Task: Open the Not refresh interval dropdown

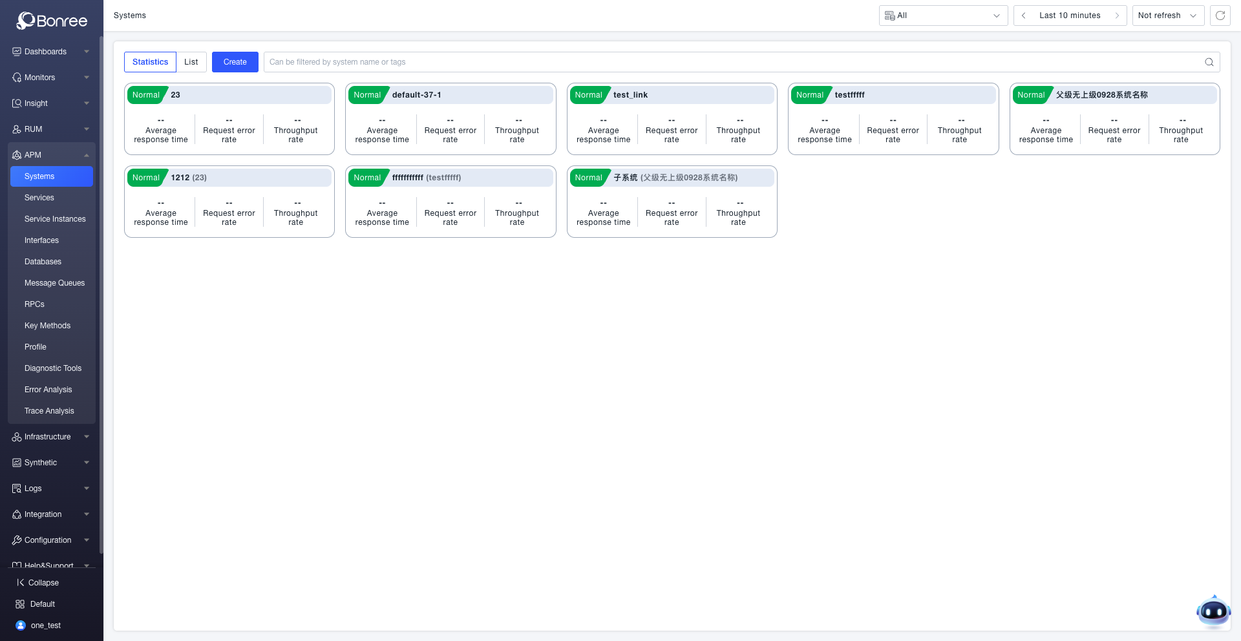Action: (1167, 16)
